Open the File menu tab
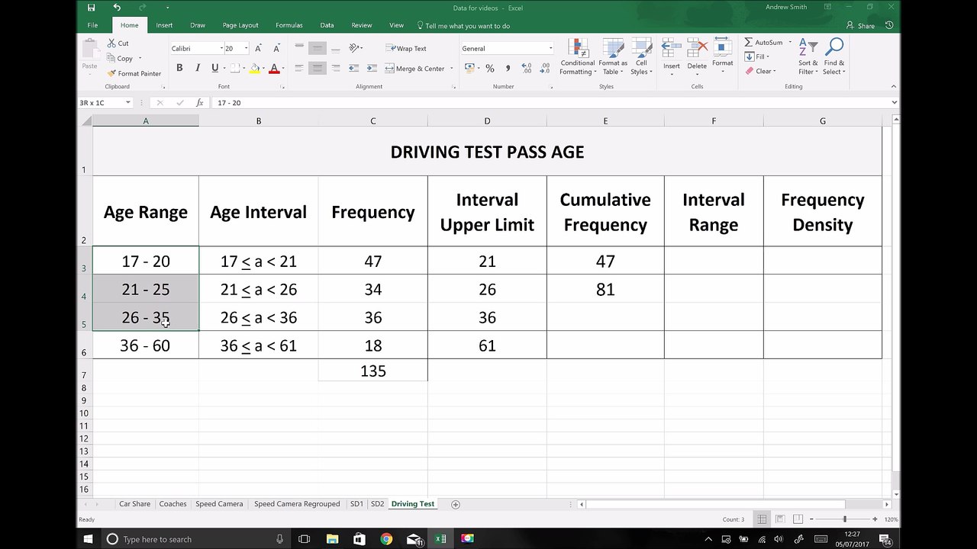This screenshot has width=977, height=549. click(x=92, y=25)
